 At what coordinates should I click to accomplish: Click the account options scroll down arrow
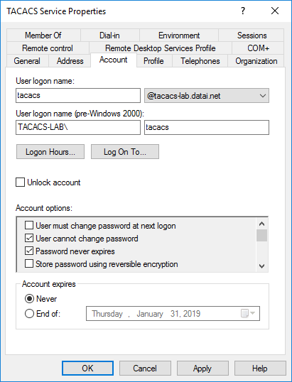pyautogui.click(x=261, y=266)
